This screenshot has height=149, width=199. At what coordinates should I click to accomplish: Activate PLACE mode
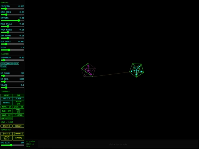[x=18, y=99]
